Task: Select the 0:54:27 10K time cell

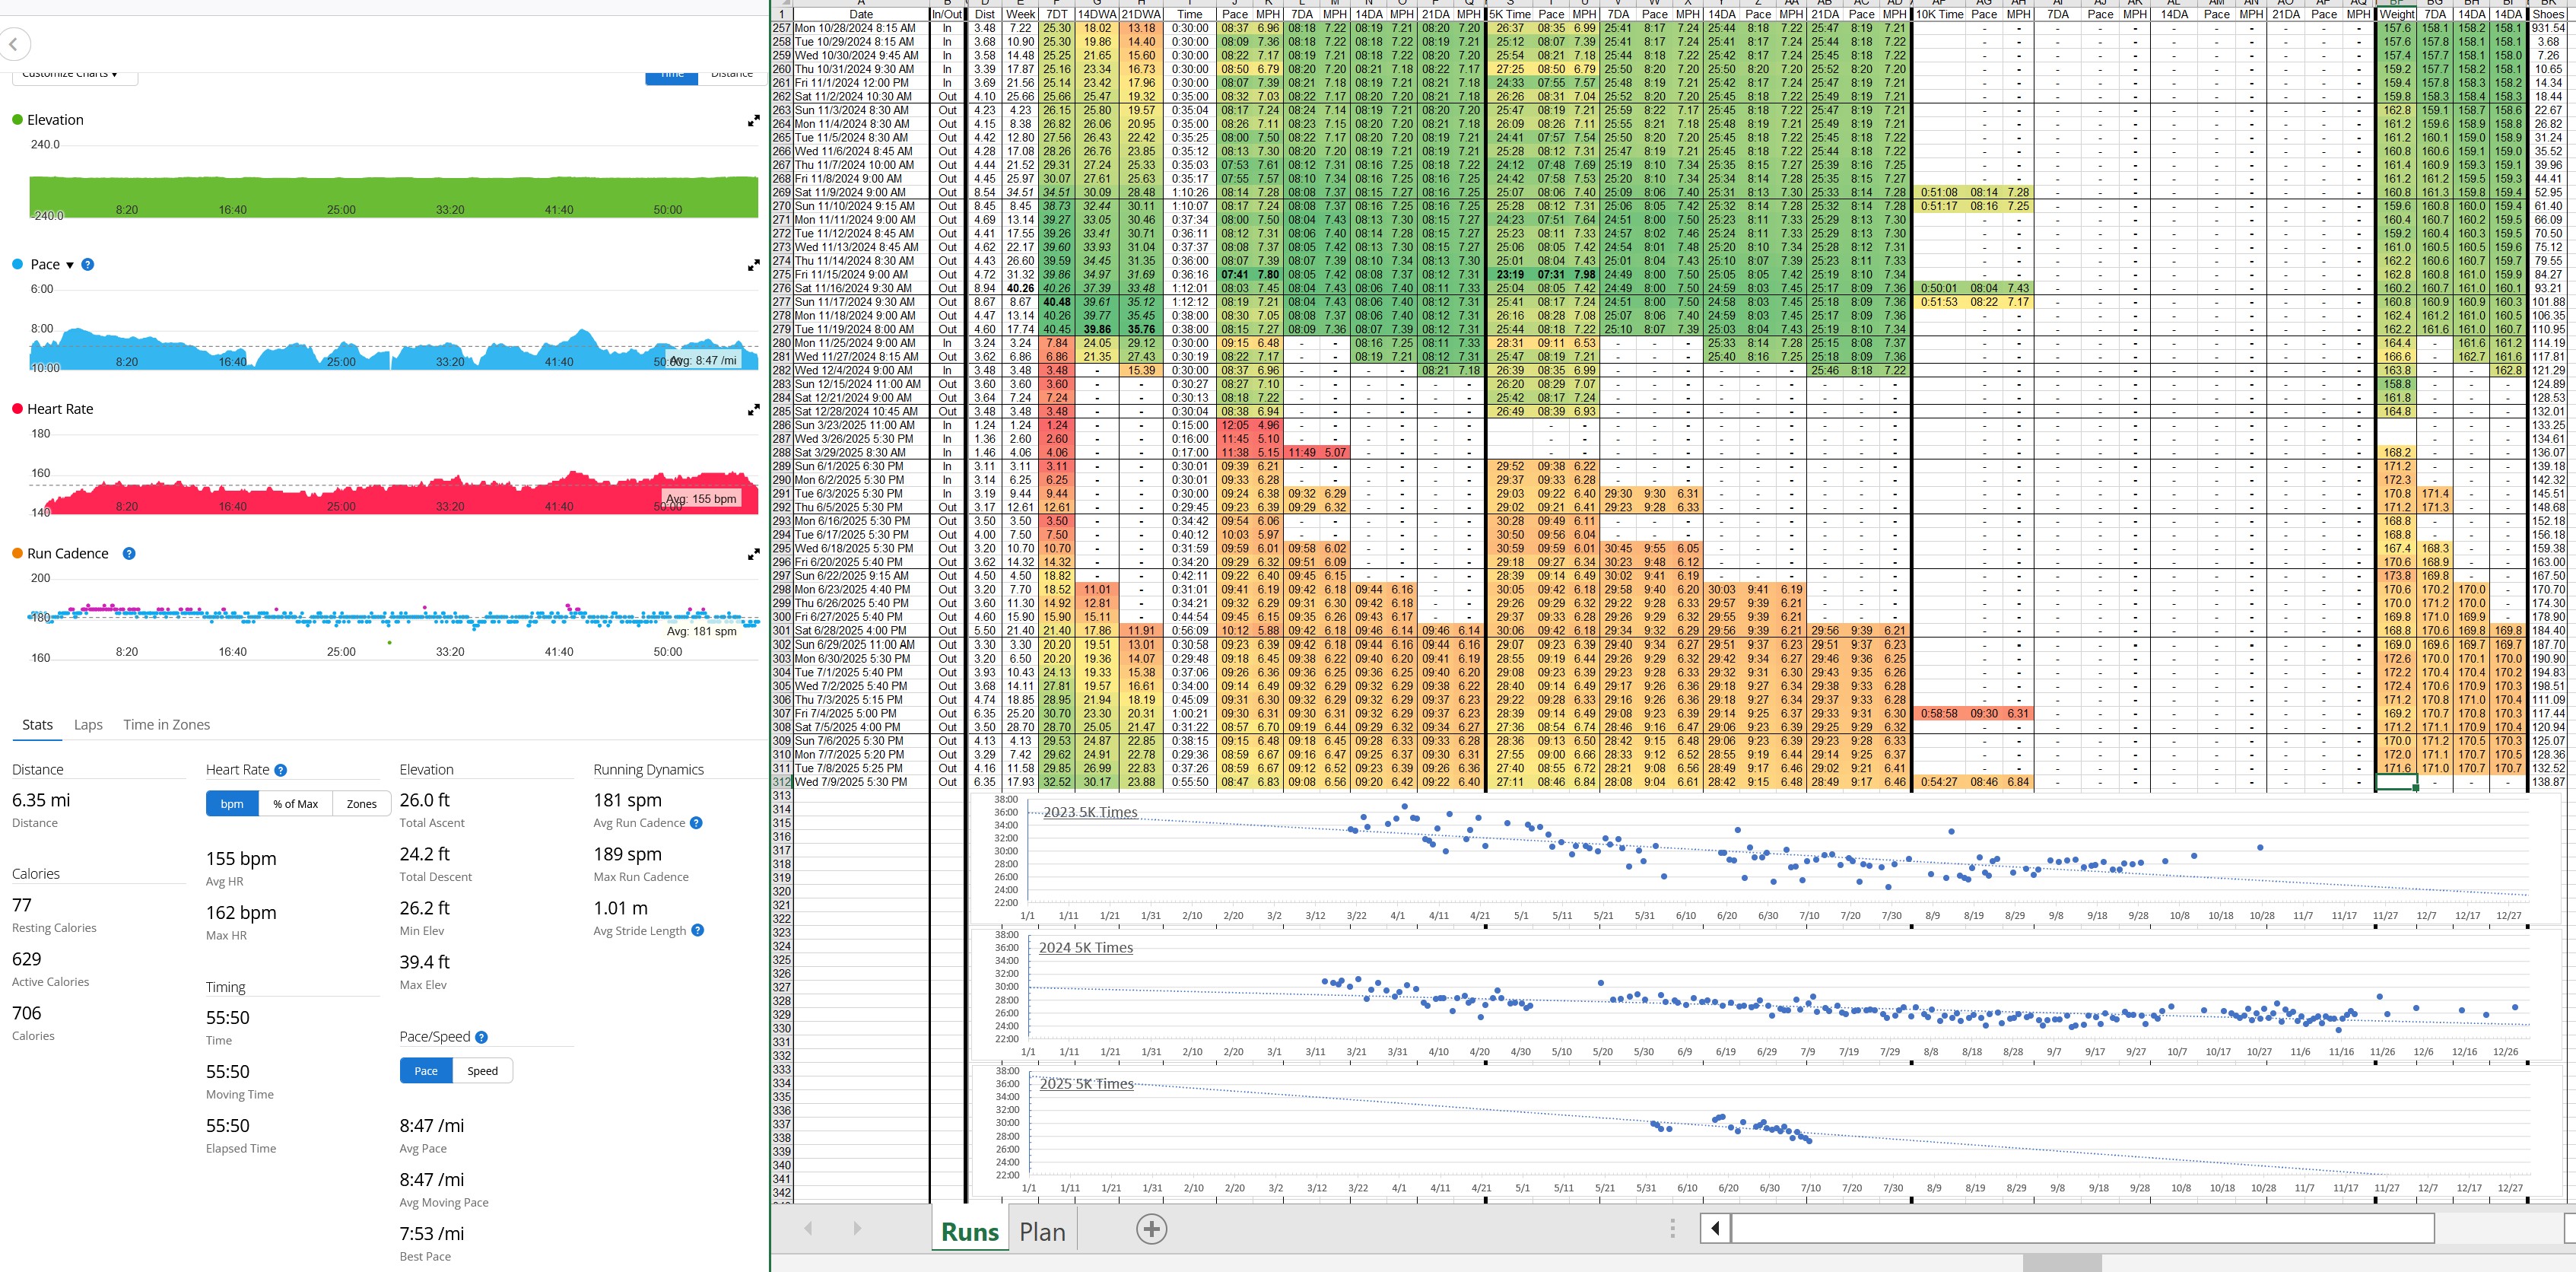Action: [1939, 782]
